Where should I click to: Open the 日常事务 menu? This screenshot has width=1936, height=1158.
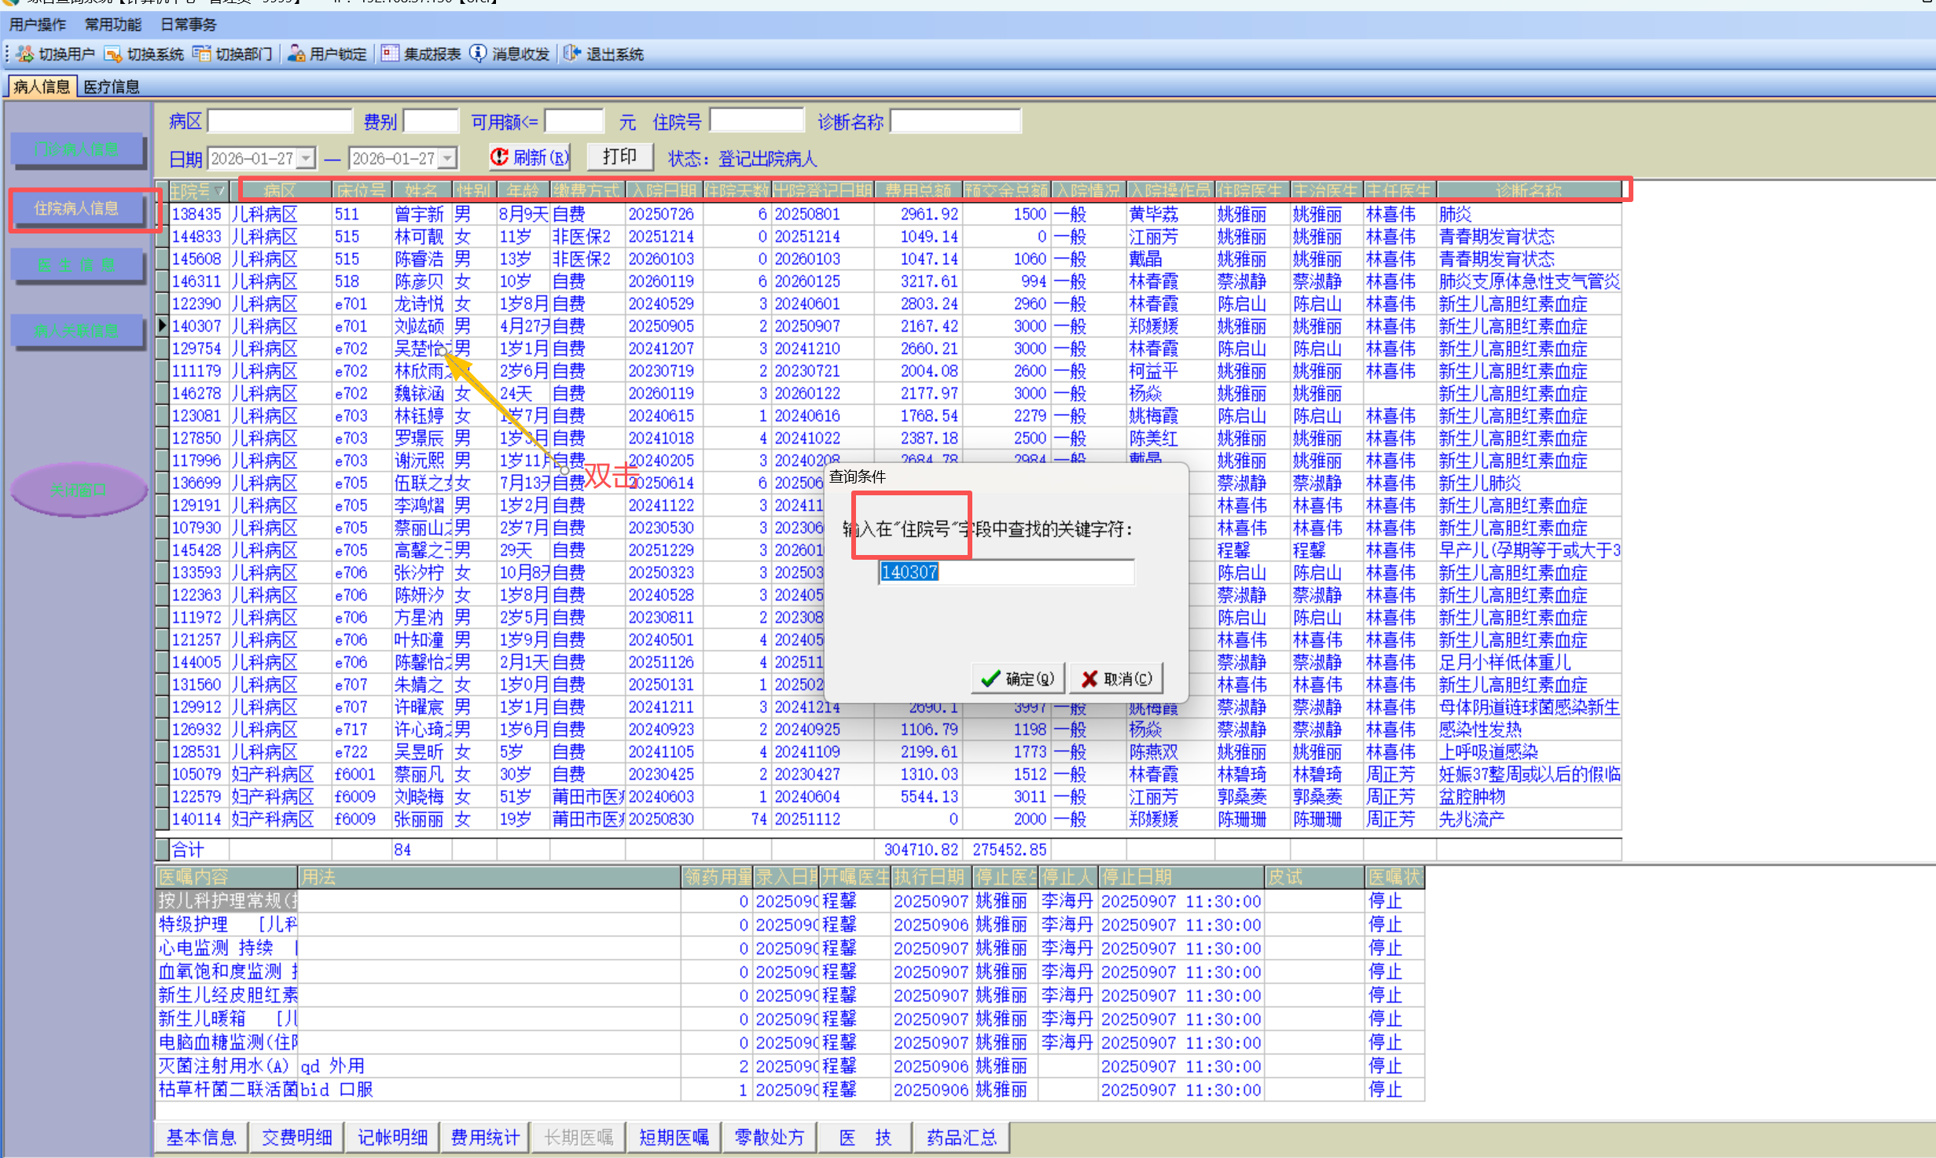pos(189,24)
